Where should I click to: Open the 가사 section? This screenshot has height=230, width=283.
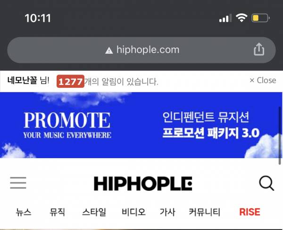click(x=167, y=212)
